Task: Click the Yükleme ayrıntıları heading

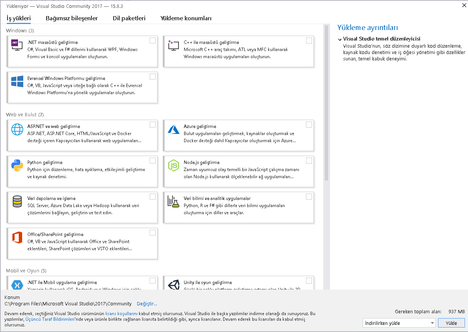Action: tap(367, 28)
